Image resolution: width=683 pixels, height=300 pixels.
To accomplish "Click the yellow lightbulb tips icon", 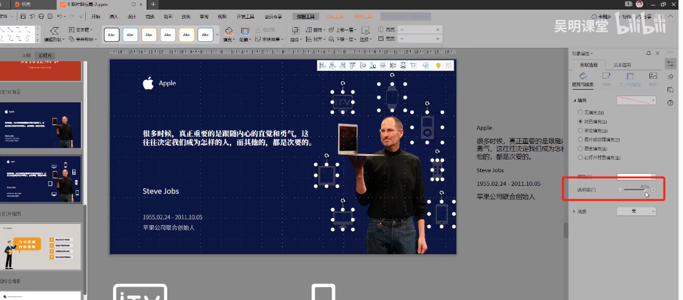I will coord(438,65).
